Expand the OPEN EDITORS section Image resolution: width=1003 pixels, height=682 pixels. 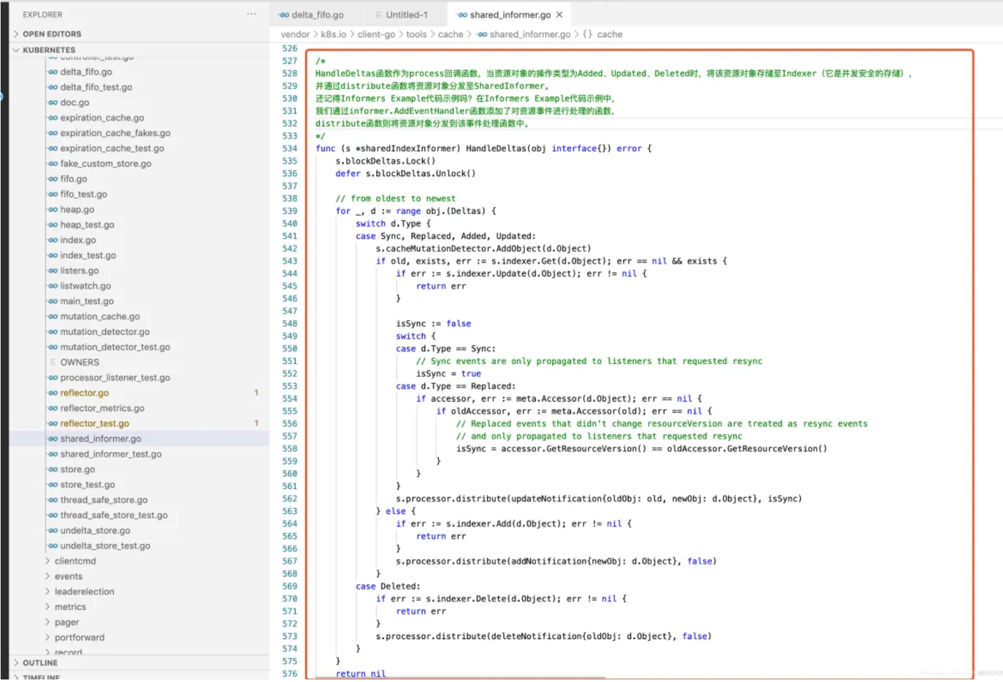(16, 34)
